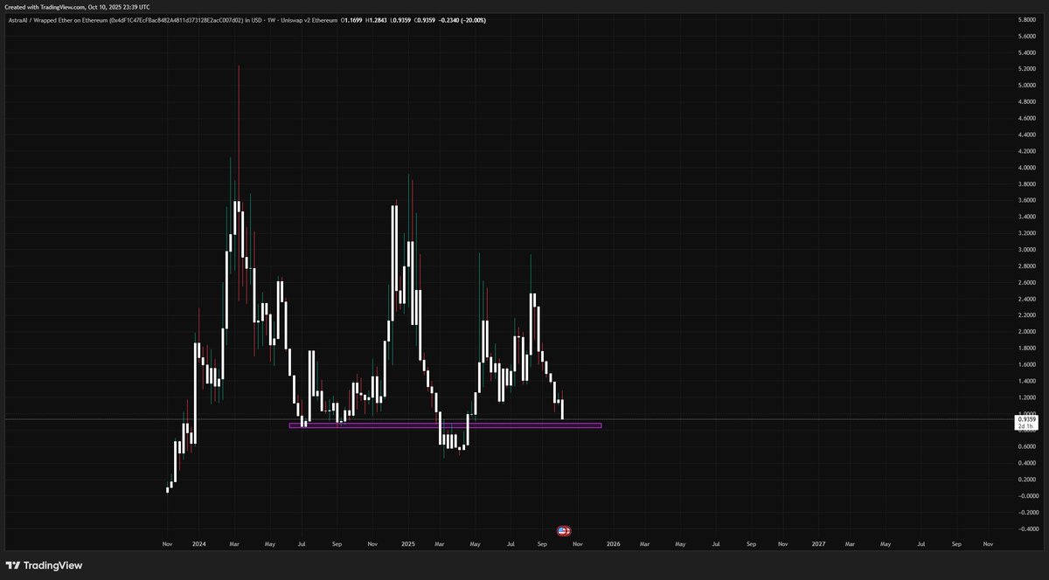Image resolution: width=1049 pixels, height=580 pixels.
Task: Click the 3.4000 price axis label
Action: 1026,217
